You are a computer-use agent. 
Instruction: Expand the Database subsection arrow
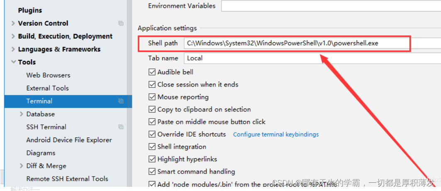[x=22, y=114]
